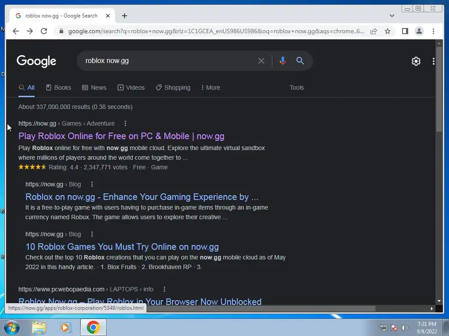Bookmark this page with the star icon
The width and height of the screenshot is (449, 336).
click(388, 31)
